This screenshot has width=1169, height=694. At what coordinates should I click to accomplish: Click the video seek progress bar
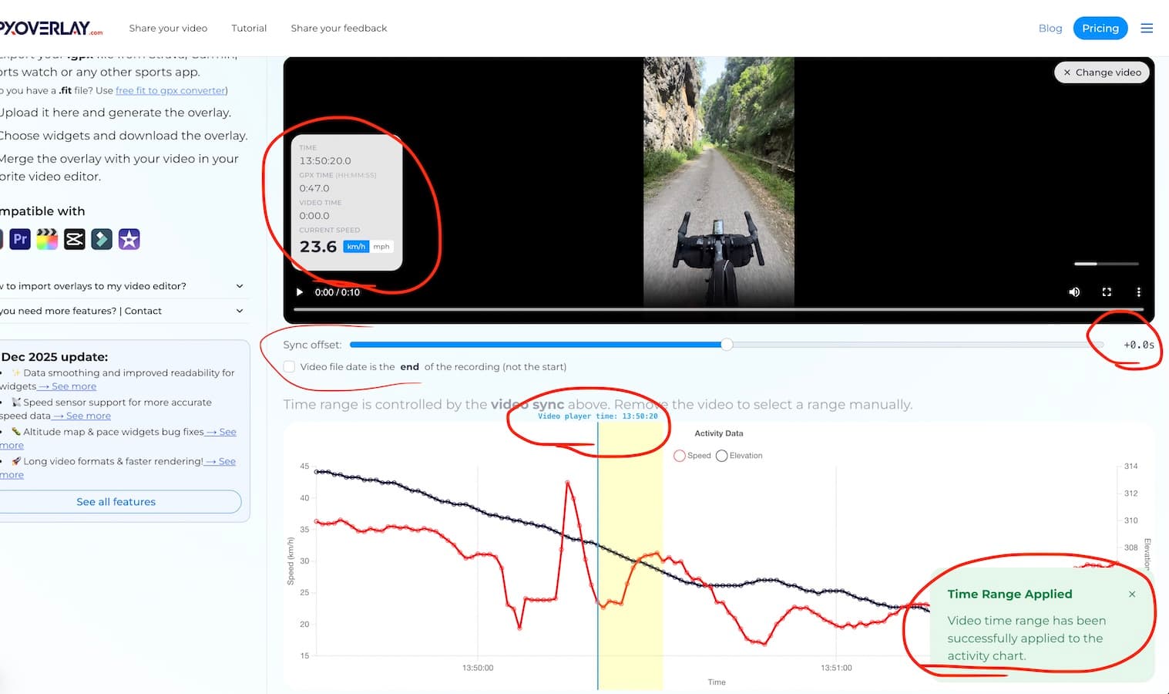(x=718, y=309)
